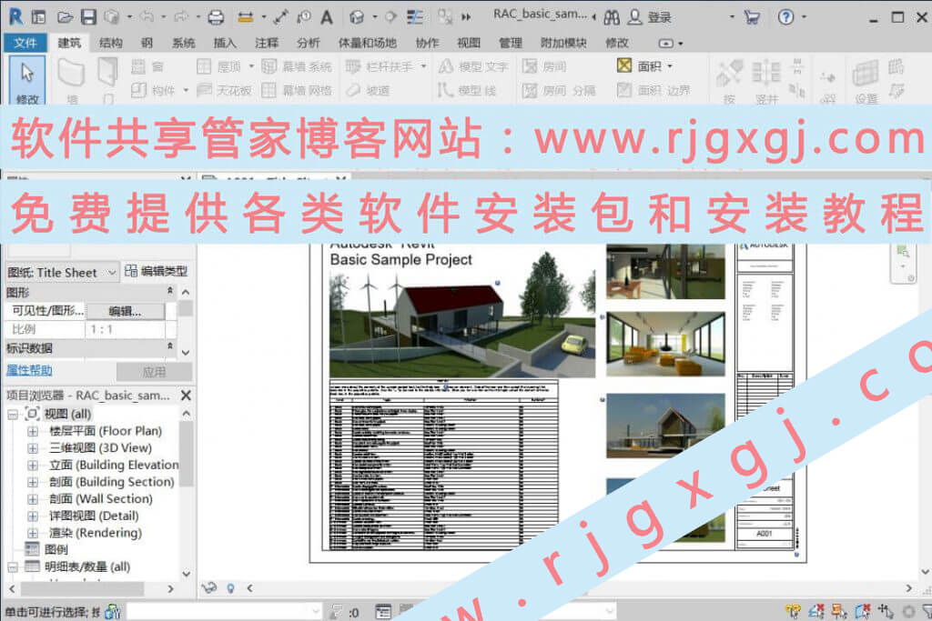Open the 图纸: Title Sheet type dropdown
Viewport: 932px width, 621px height.
(x=62, y=273)
